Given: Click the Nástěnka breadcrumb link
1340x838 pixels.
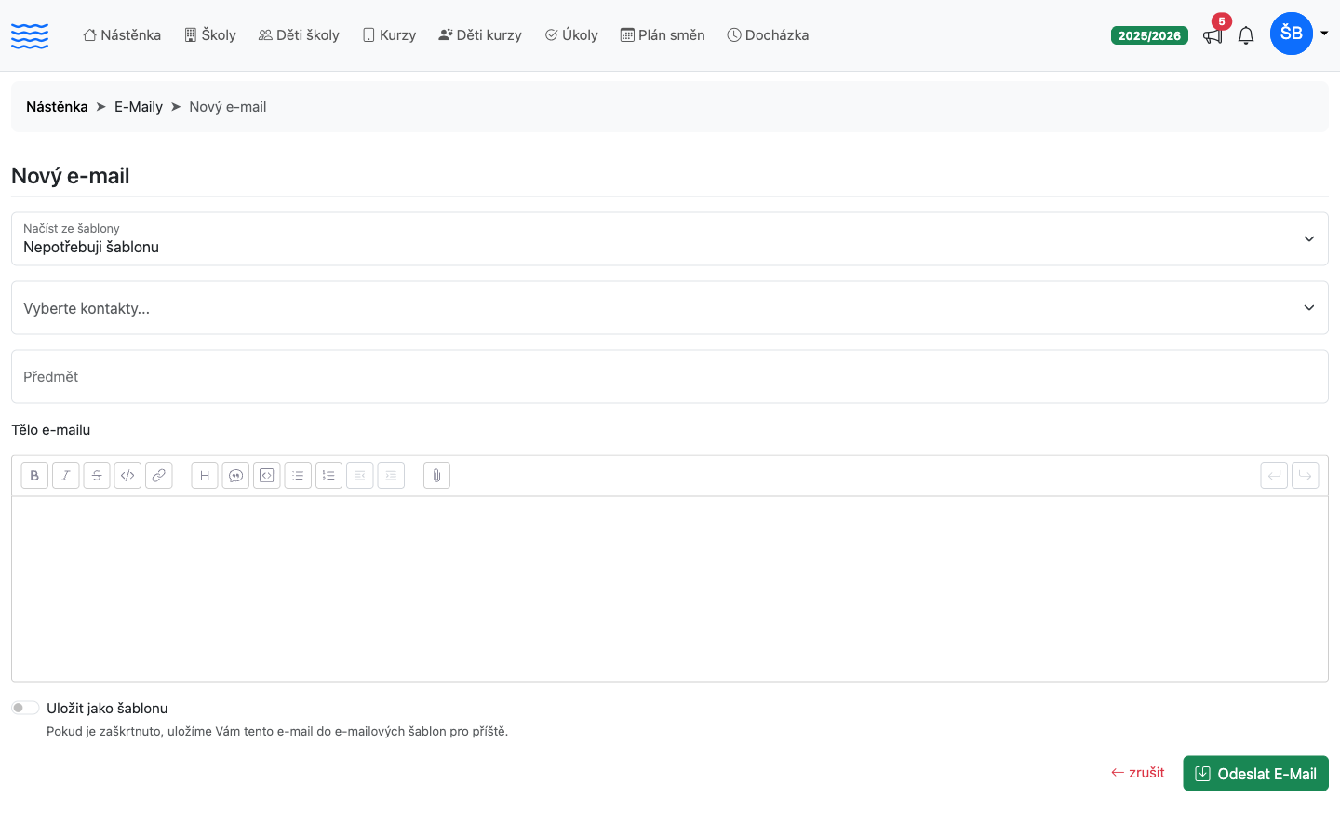Looking at the screenshot, I should point(57,107).
